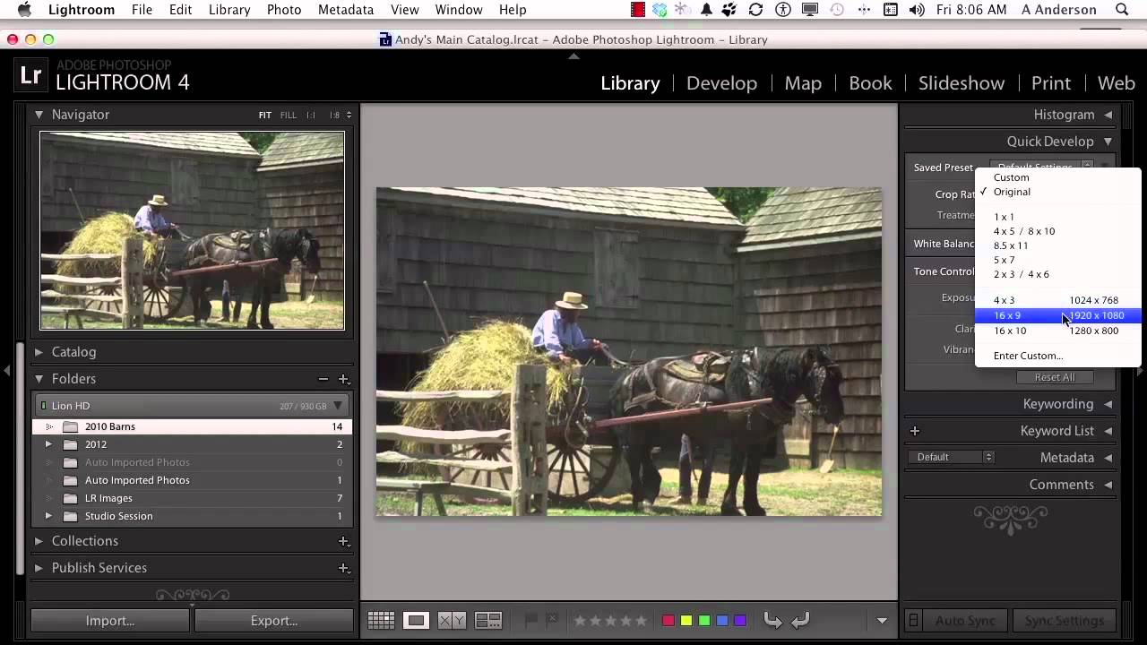Click the Import button
The width and height of the screenshot is (1147, 645).
110,621
